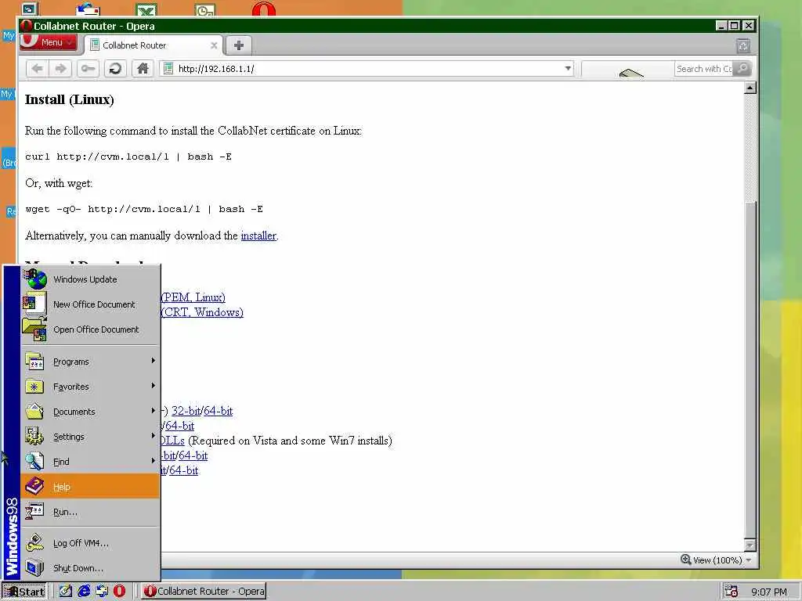Select Help in the Start menu
The image size is (802, 601).
click(90, 486)
